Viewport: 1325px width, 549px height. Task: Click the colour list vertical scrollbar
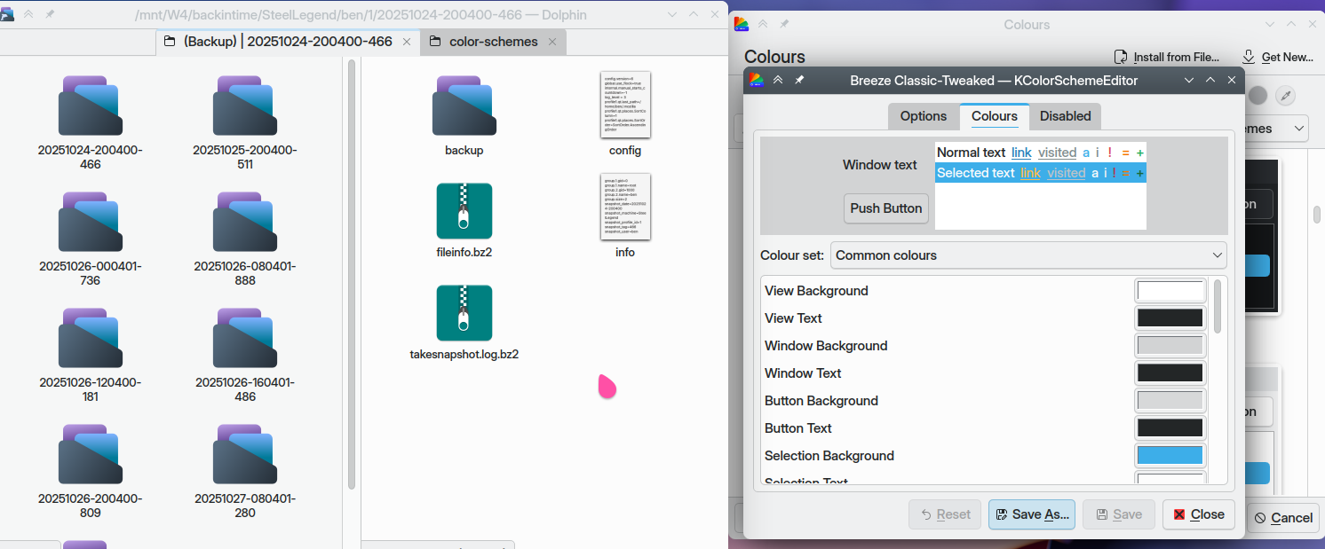click(x=1218, y=306)
